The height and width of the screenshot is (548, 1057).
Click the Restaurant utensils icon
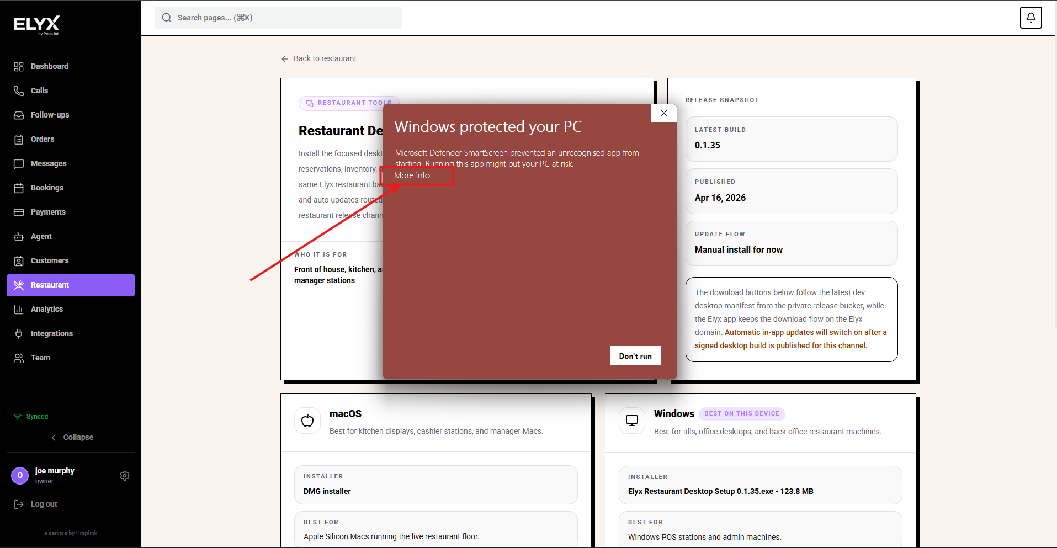(x=19, y=285)
